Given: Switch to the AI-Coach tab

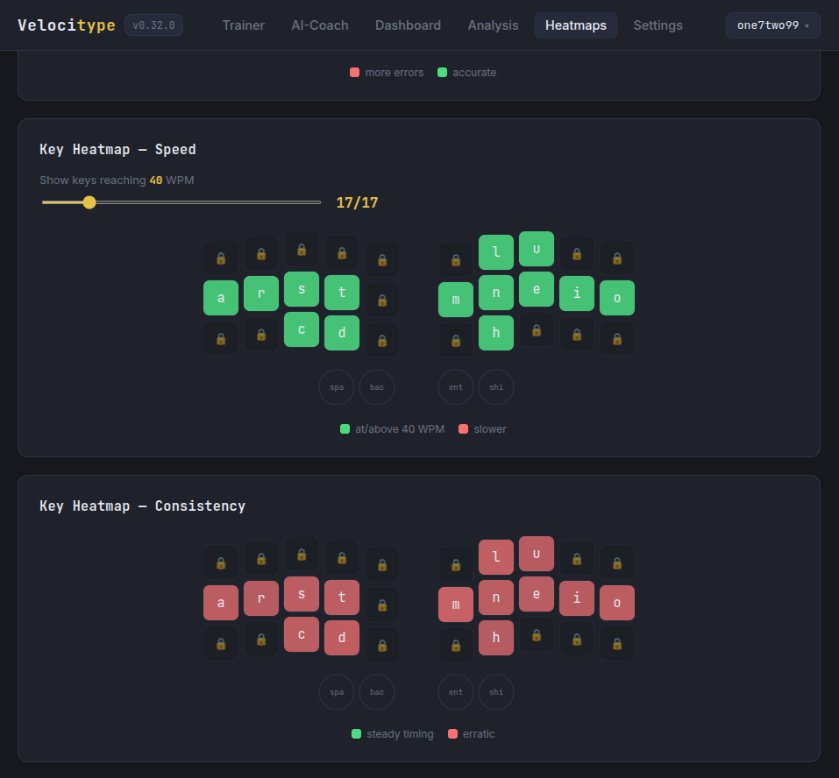Looking at the screenshot, I should (319, 25).
